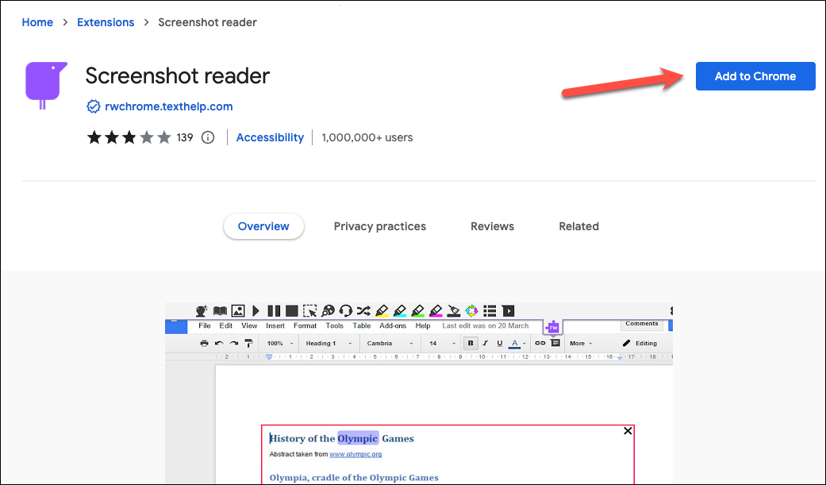826x485 pixels.
Task: Choose the yellow highlighter in preview
Action: coord(382,310)
